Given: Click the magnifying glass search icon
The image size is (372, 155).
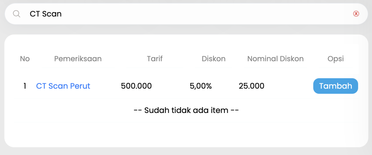Looking at the screenshot, I should (17, 14).
